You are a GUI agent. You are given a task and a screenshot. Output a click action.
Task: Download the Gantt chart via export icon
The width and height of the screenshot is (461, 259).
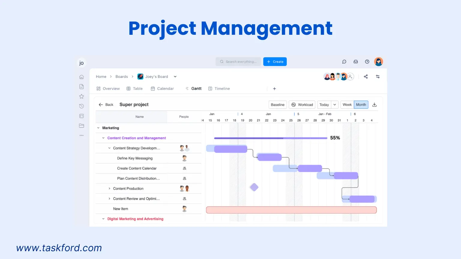coord(374,105)
